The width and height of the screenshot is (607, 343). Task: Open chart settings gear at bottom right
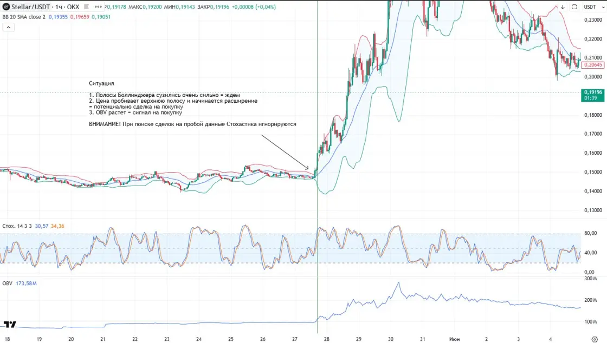[x=595, y=339]
